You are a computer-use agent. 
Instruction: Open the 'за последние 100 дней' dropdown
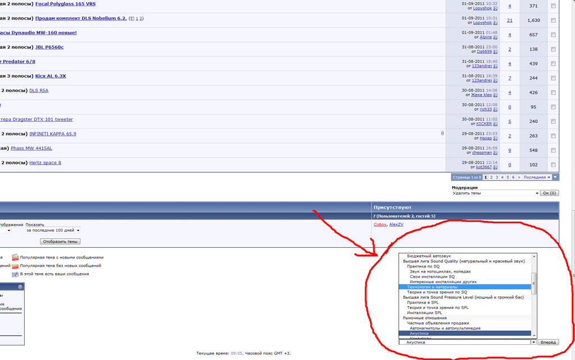(x=53, y=230)
